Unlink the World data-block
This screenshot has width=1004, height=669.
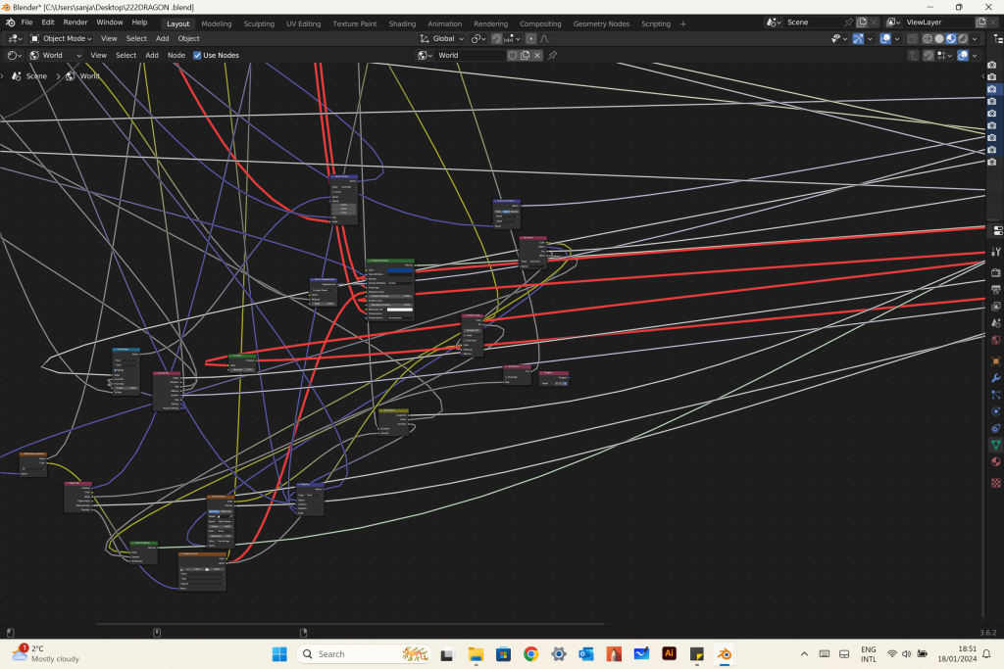coord(537,55)
